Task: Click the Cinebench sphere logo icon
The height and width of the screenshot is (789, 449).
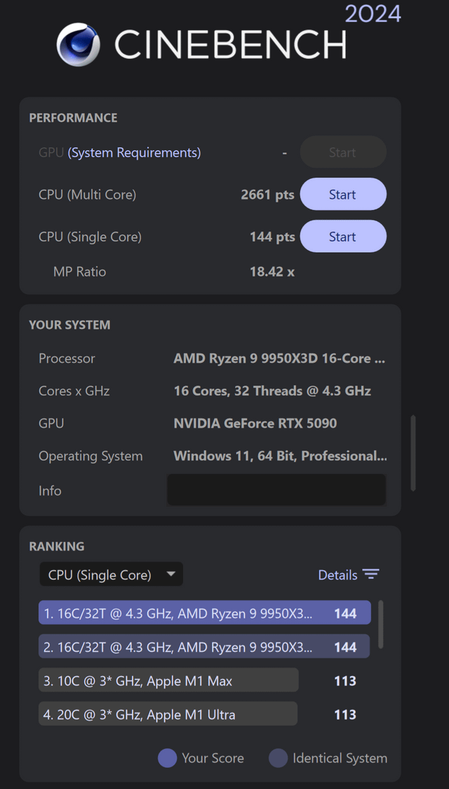Action: 77,44
